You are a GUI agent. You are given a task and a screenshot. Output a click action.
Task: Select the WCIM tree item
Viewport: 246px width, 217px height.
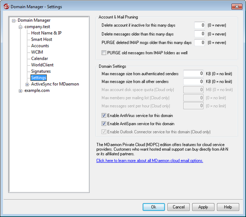(37, 52)
